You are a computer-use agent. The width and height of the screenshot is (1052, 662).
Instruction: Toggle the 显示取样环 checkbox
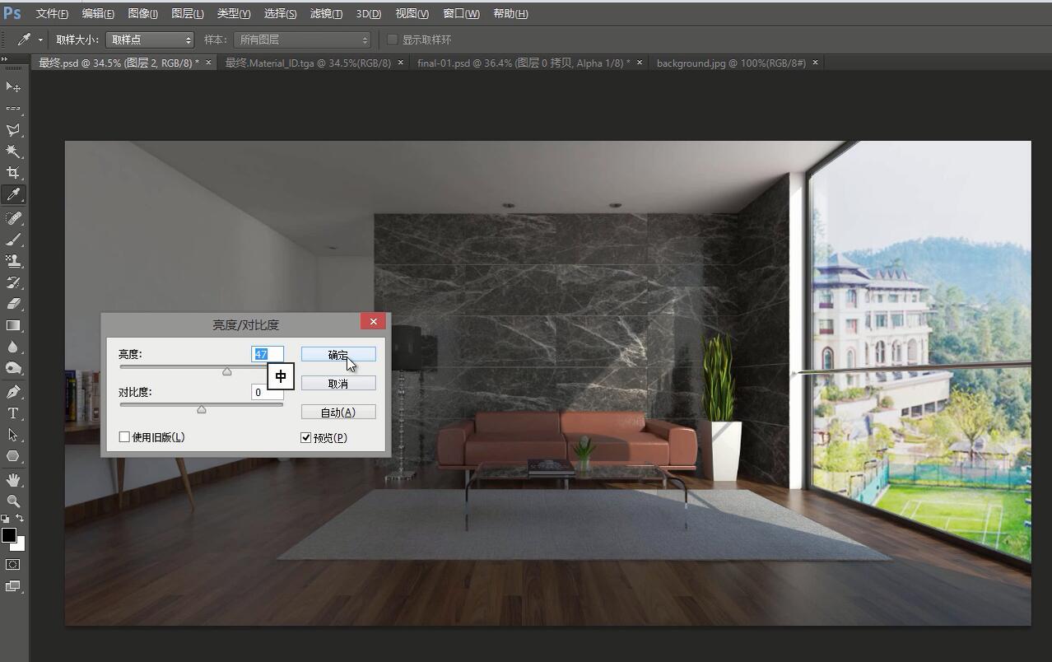(x=393, y=40)
